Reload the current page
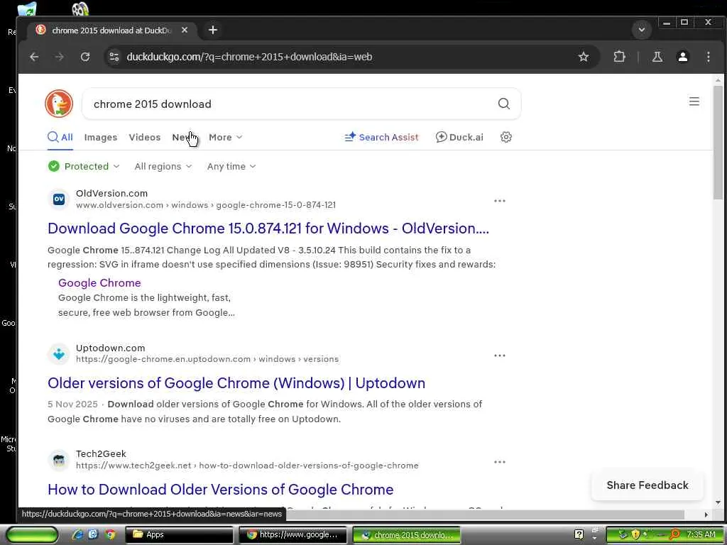727x545 pixels. pos(85,57)
